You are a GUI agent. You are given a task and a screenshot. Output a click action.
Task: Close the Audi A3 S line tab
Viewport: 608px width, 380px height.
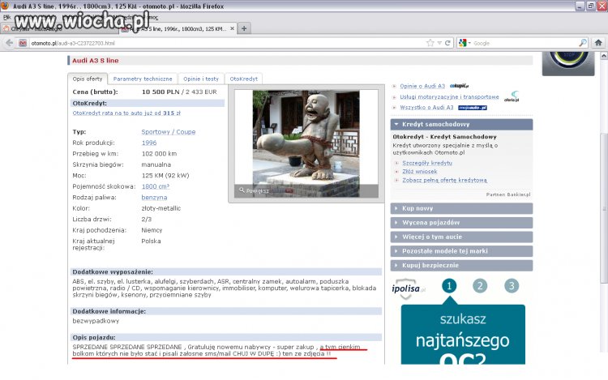233,28
